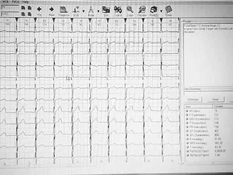The width and height of the screenshot is (233, 175).
Task: Click the Switch leads icon
Action: [118, 11]
